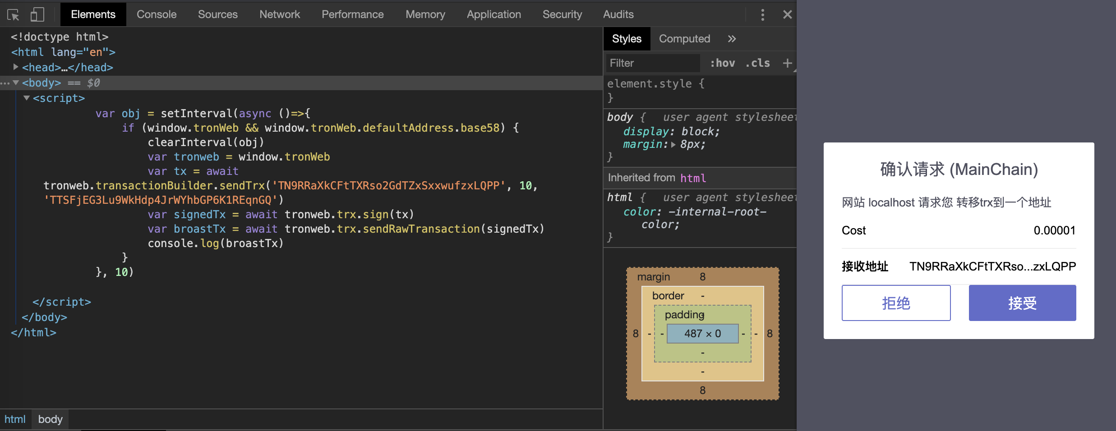Select the closing body tag row
This screenshot has width=1116, height=431.
pyautogui.click(x=44, y=317)
